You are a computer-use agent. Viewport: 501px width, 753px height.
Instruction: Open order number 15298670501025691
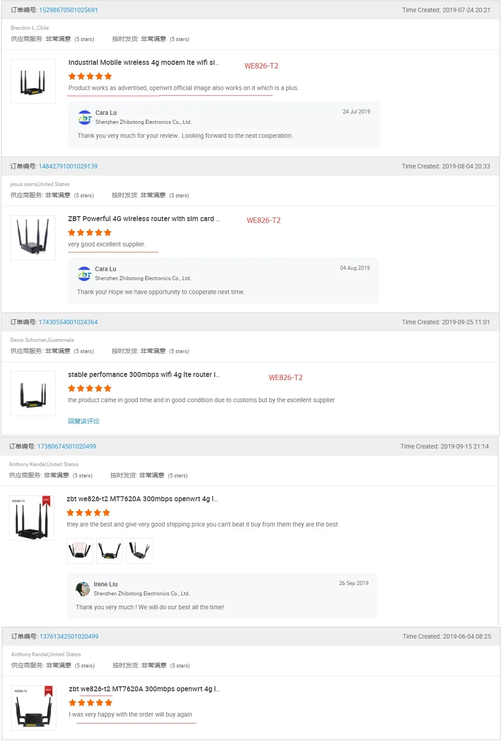point(68,10)
